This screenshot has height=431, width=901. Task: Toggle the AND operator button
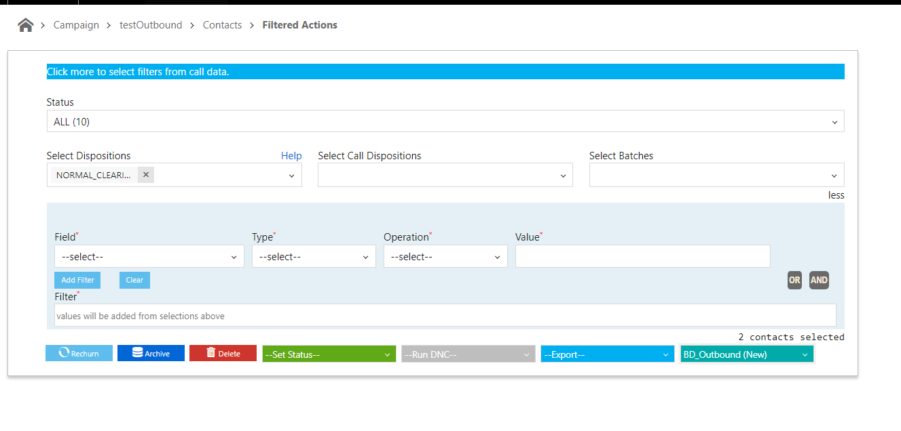tap(819, 280)
